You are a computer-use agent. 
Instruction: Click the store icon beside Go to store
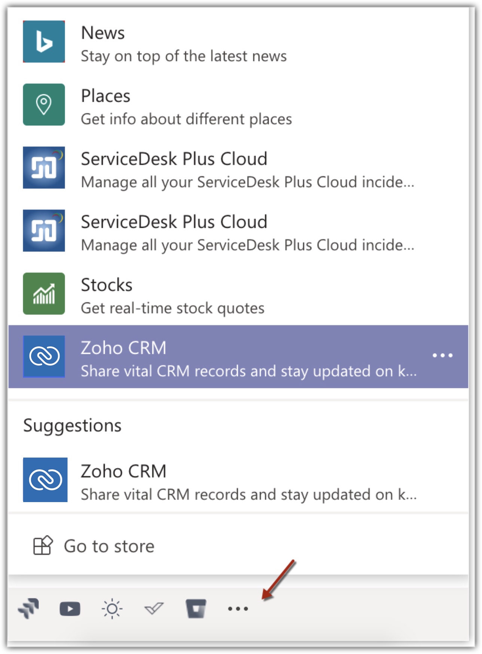pyautogui.click(x=43, y=545)
